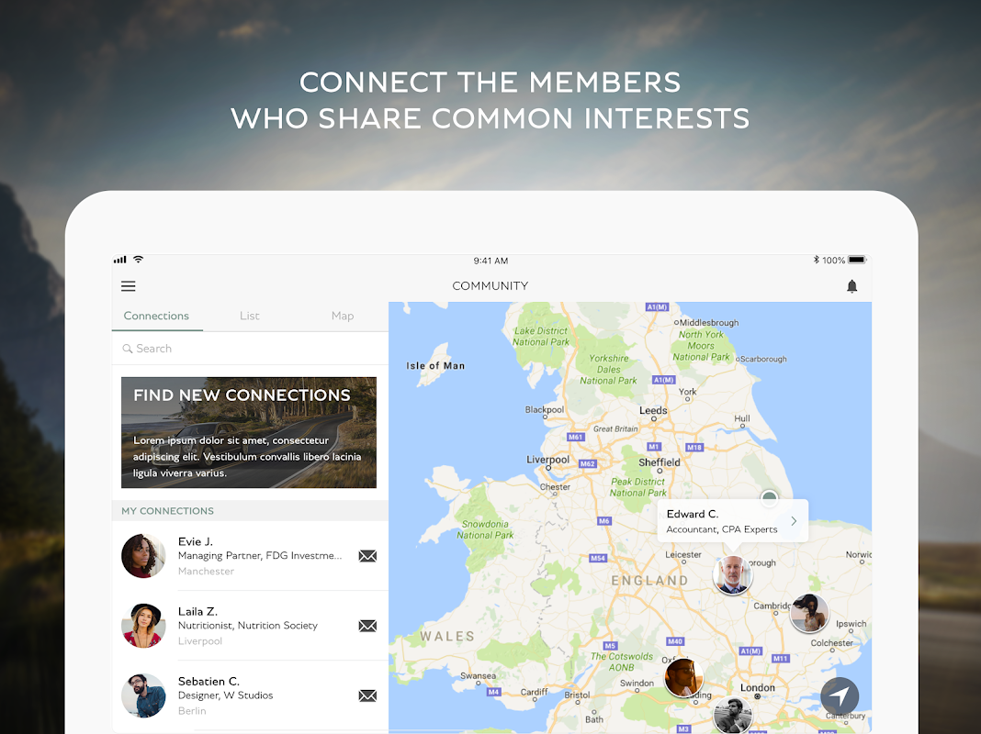Open Laila Z. connection entry

(x=250, y=626)
